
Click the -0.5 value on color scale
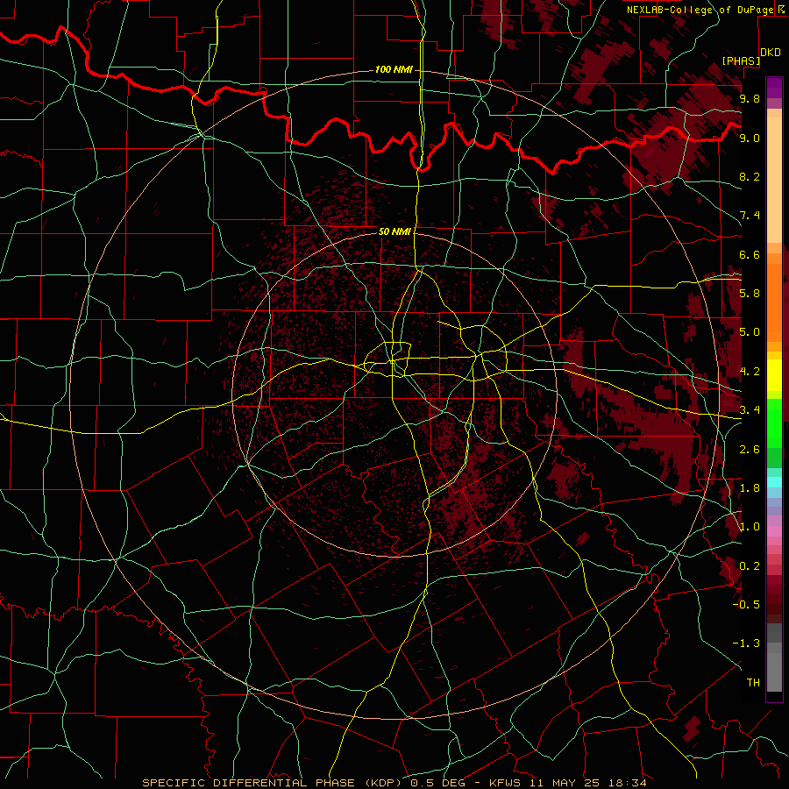[746, 605]
